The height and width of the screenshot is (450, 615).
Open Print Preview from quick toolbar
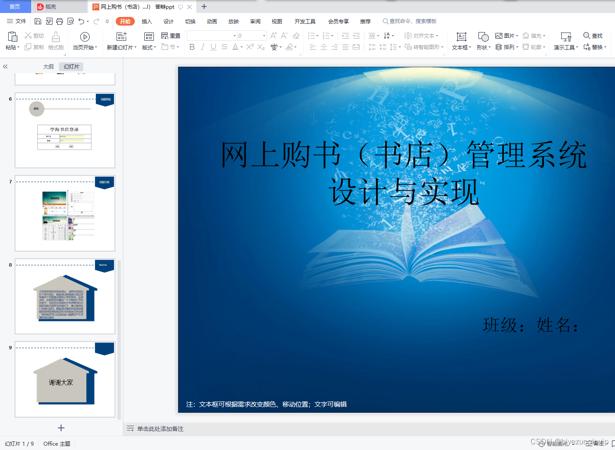(x=71, y=21)
